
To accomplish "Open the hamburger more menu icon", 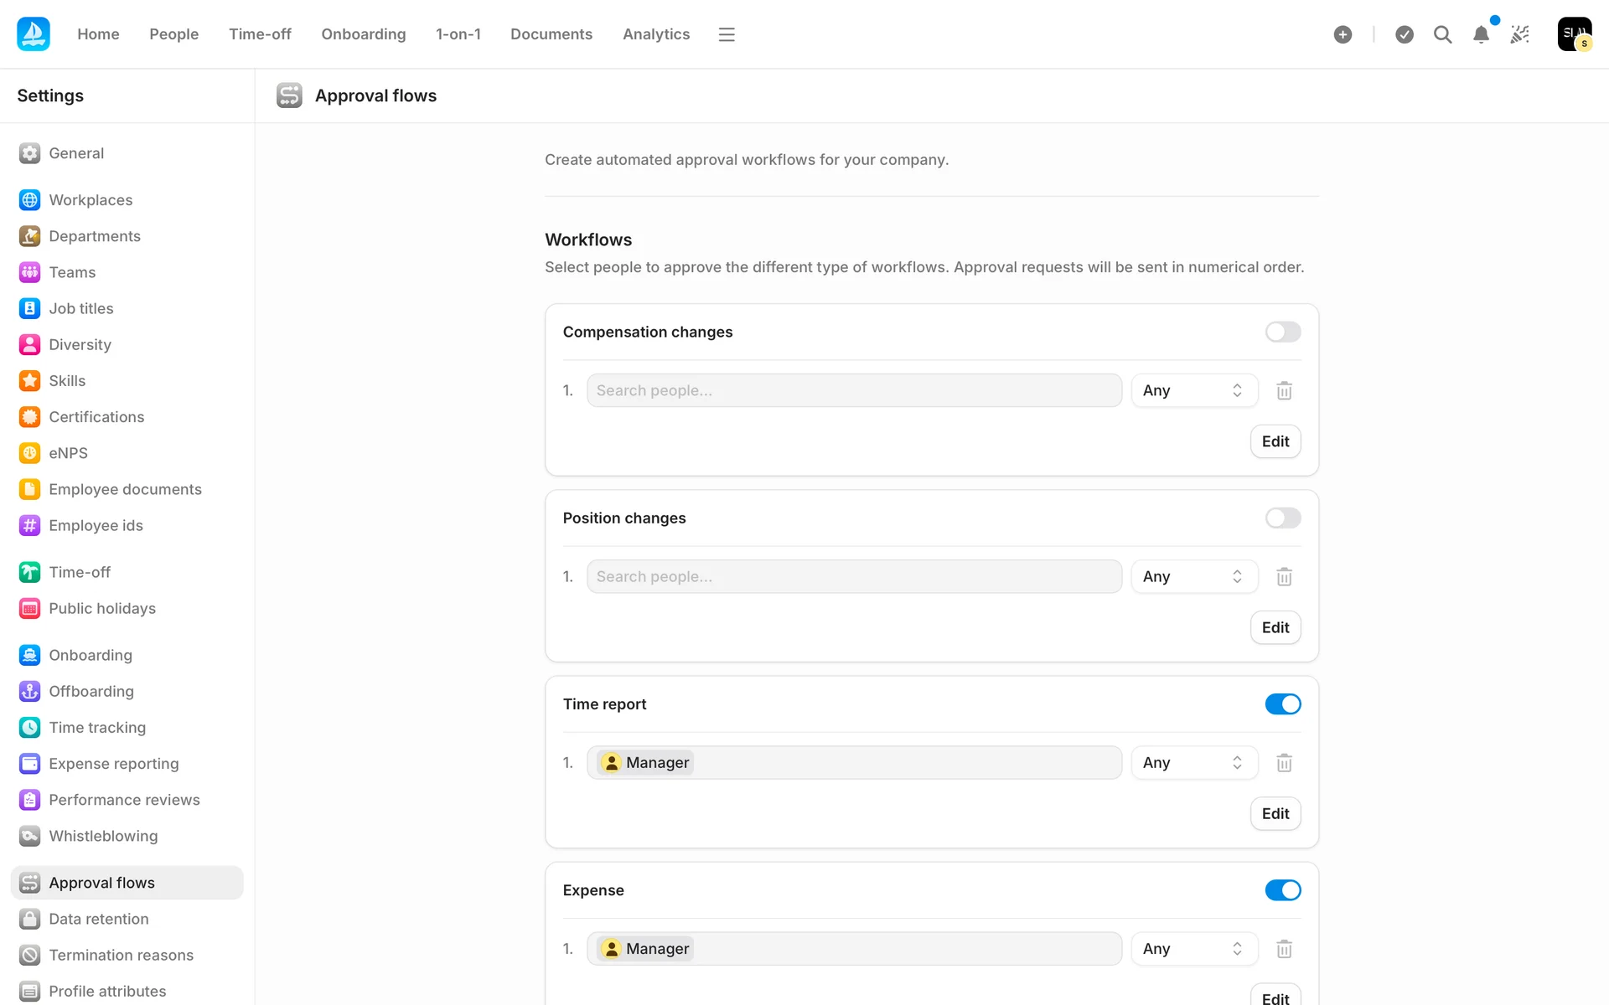I will point(727,34).
